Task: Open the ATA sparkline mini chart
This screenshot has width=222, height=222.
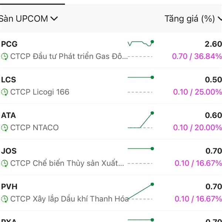Action: point(141,120)
